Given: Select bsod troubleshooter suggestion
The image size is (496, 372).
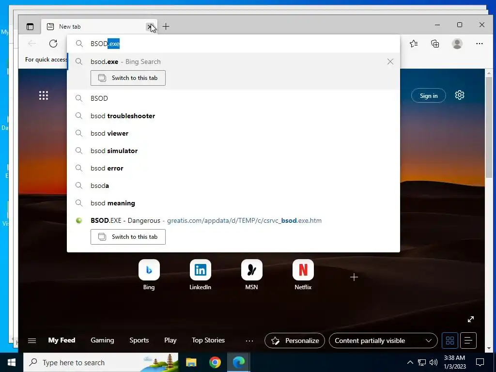Looking at the screenshot, I should [233, 116].
